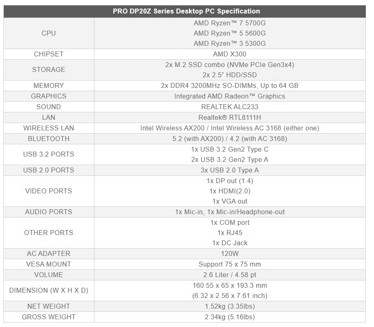The height and width of the screenshot is (327, 374).
Task: Select the Bluetooth 5.2 / 4.2 version text
Action: pos(229,139)
